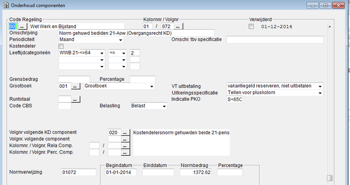The height and width of the screenshot is (185, 350).
Task: Toggle the Kostendeler checkbox
Action: tap(61, 46)
